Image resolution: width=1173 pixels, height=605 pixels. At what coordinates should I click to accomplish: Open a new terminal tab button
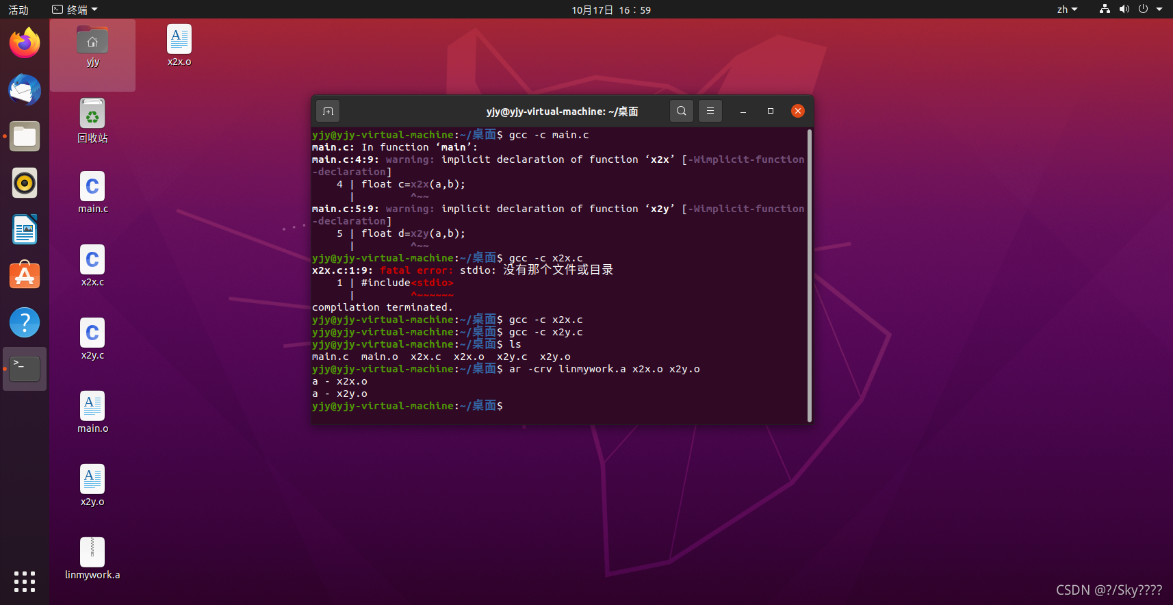click(328, 111)
